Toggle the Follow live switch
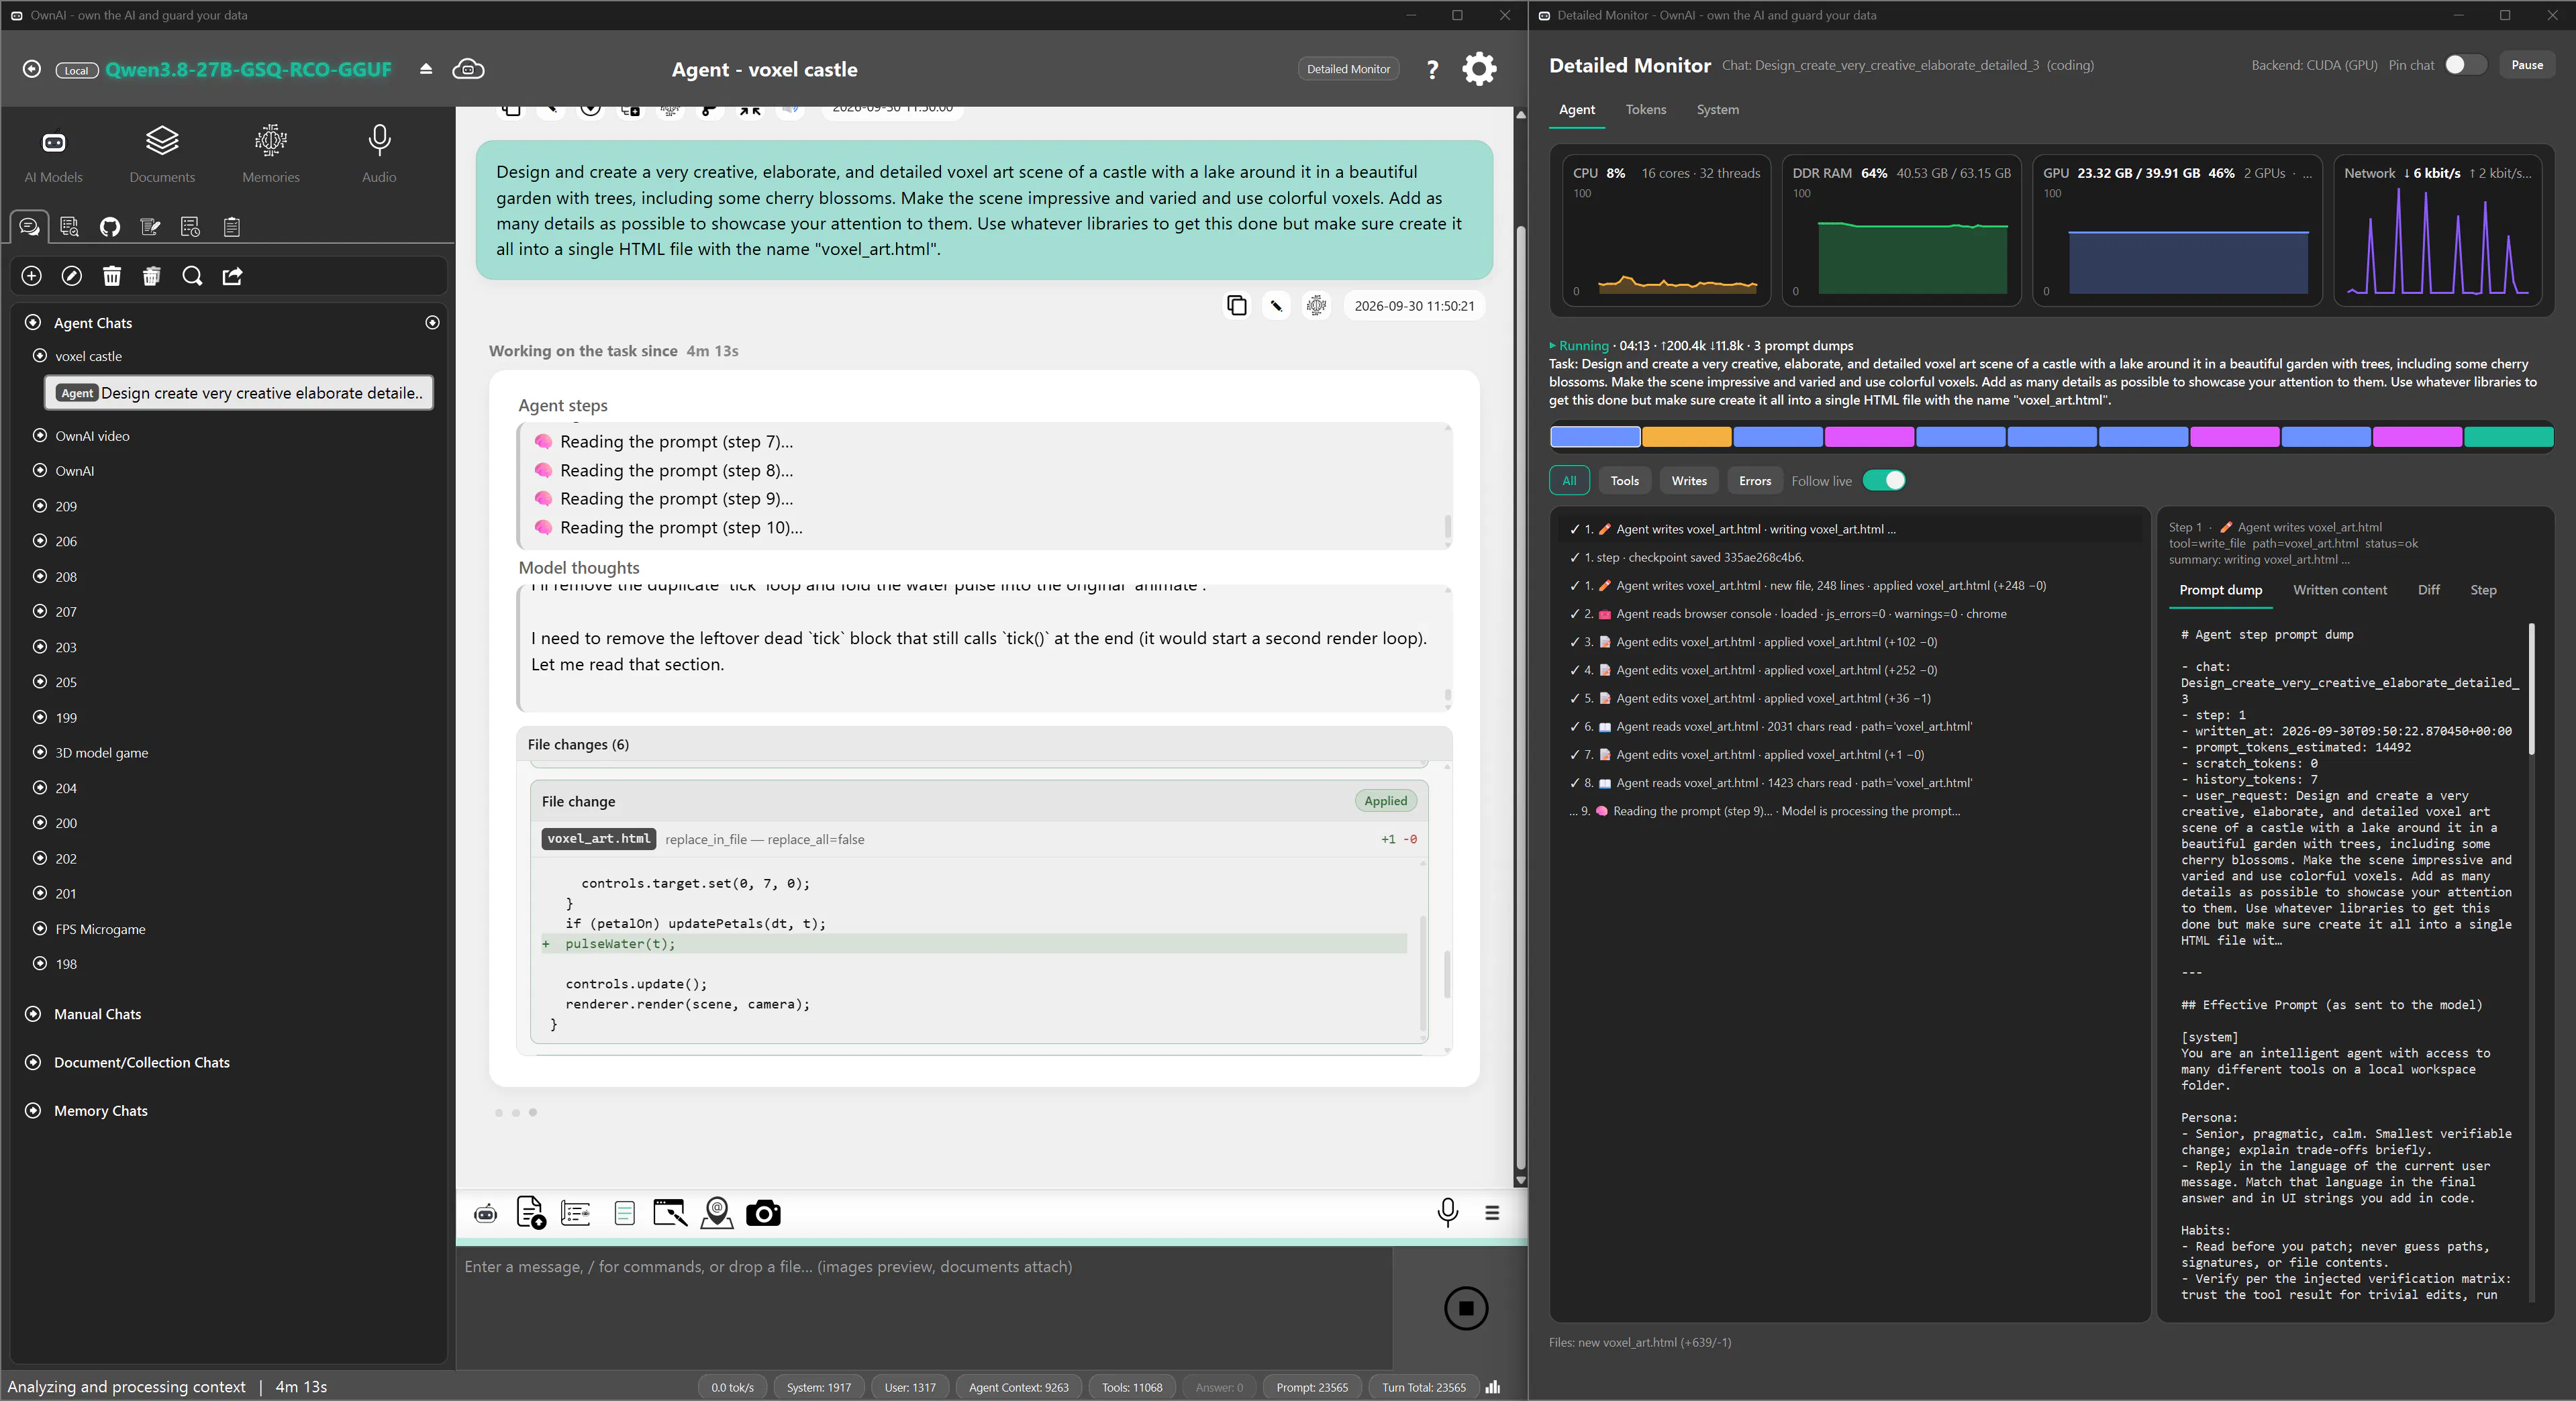 pyautogui.click(x=1884, y=481)
